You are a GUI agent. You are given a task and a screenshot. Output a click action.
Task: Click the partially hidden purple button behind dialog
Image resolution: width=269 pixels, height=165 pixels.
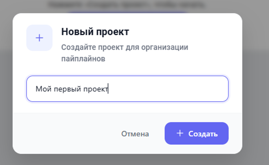click(x=128, y=12)
